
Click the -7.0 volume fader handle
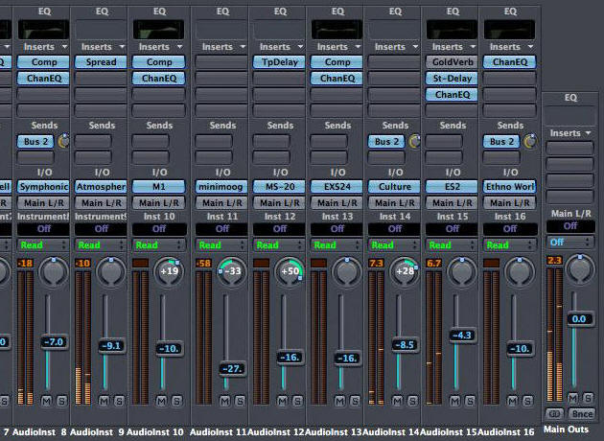pyautogui.click(x=54, y=342)
